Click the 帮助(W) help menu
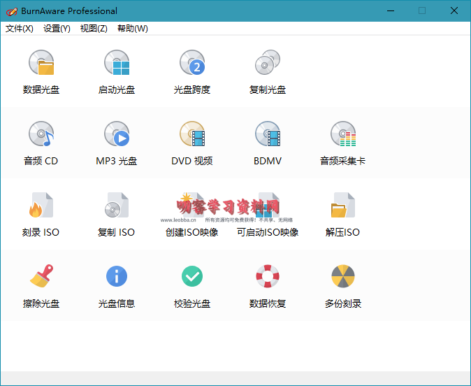 coord(133,29)
